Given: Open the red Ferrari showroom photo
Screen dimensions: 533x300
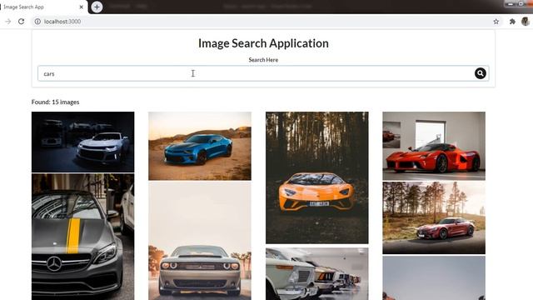Looking at the screenshot, I should [434, 146].
